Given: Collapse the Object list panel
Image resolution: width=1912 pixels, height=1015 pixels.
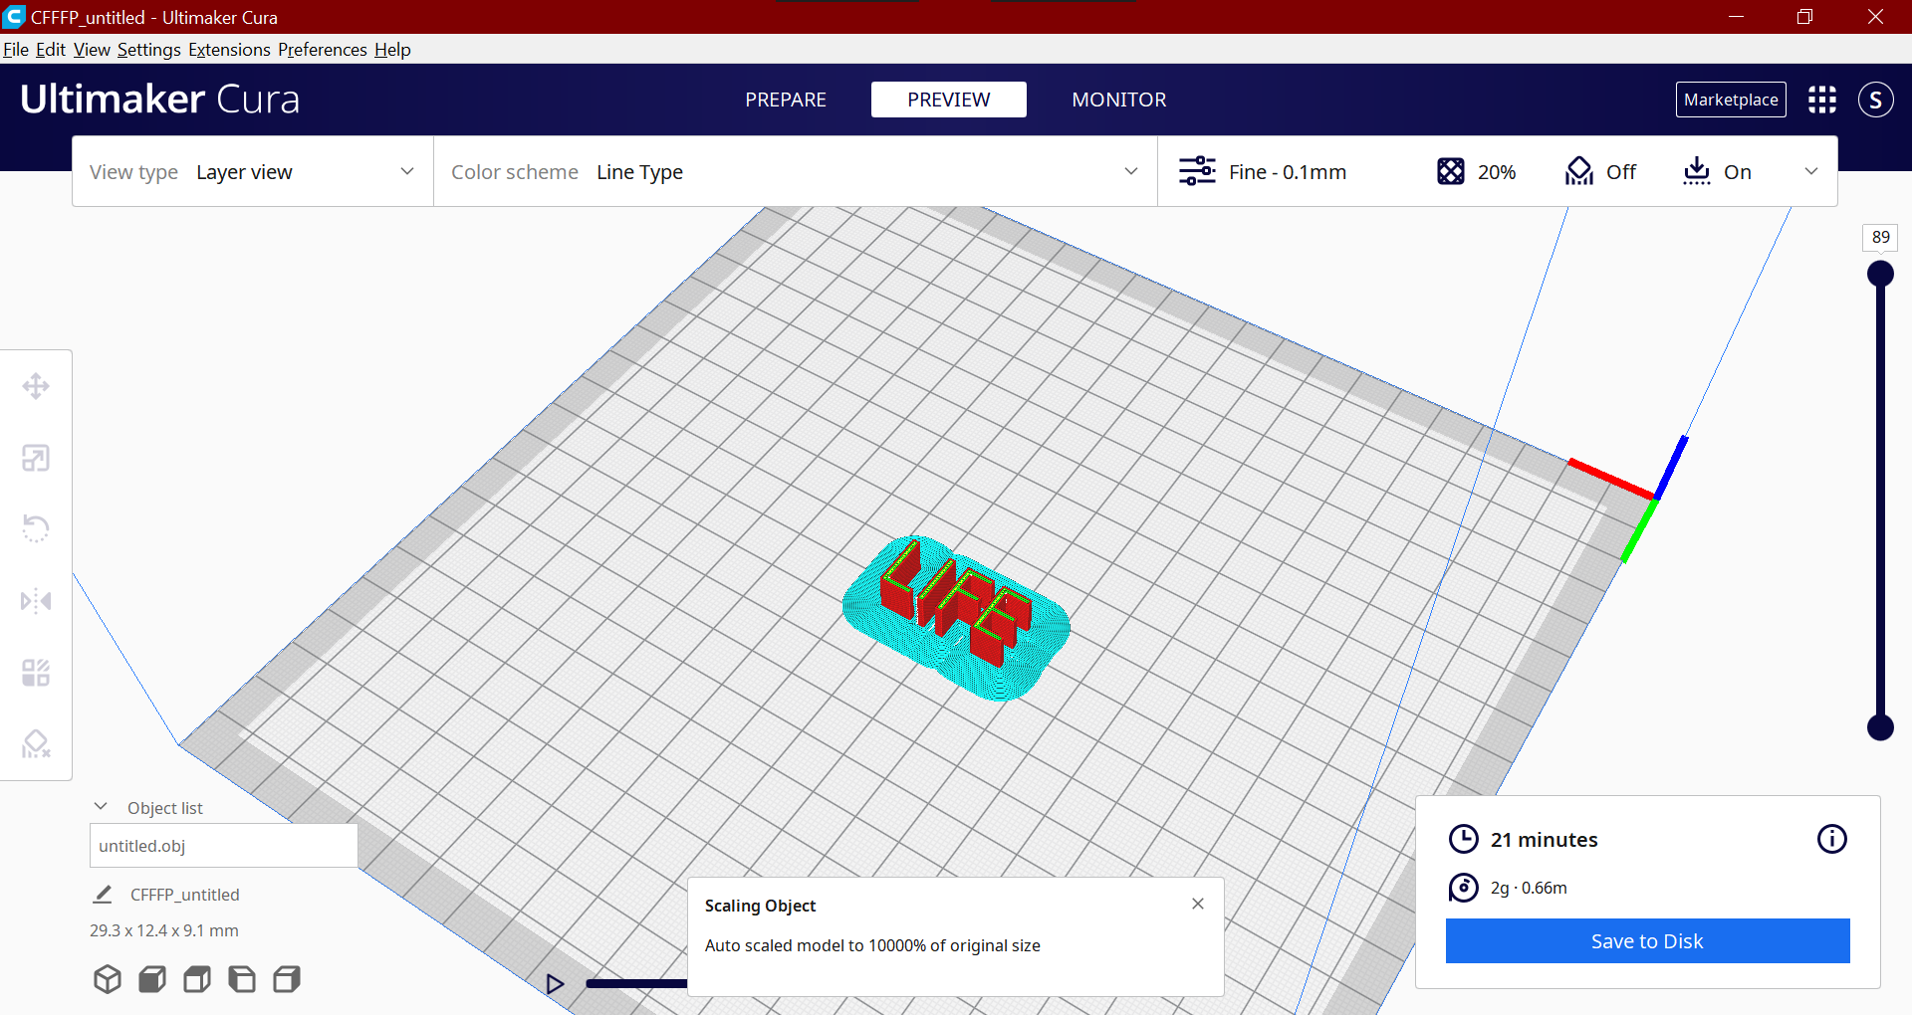Looking at the screenshot, I should [100, 806].
